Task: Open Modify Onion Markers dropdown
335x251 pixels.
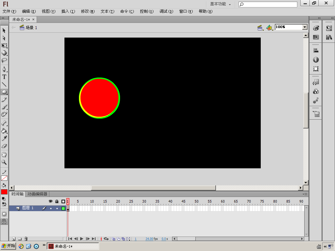Action: coord(128,239)
